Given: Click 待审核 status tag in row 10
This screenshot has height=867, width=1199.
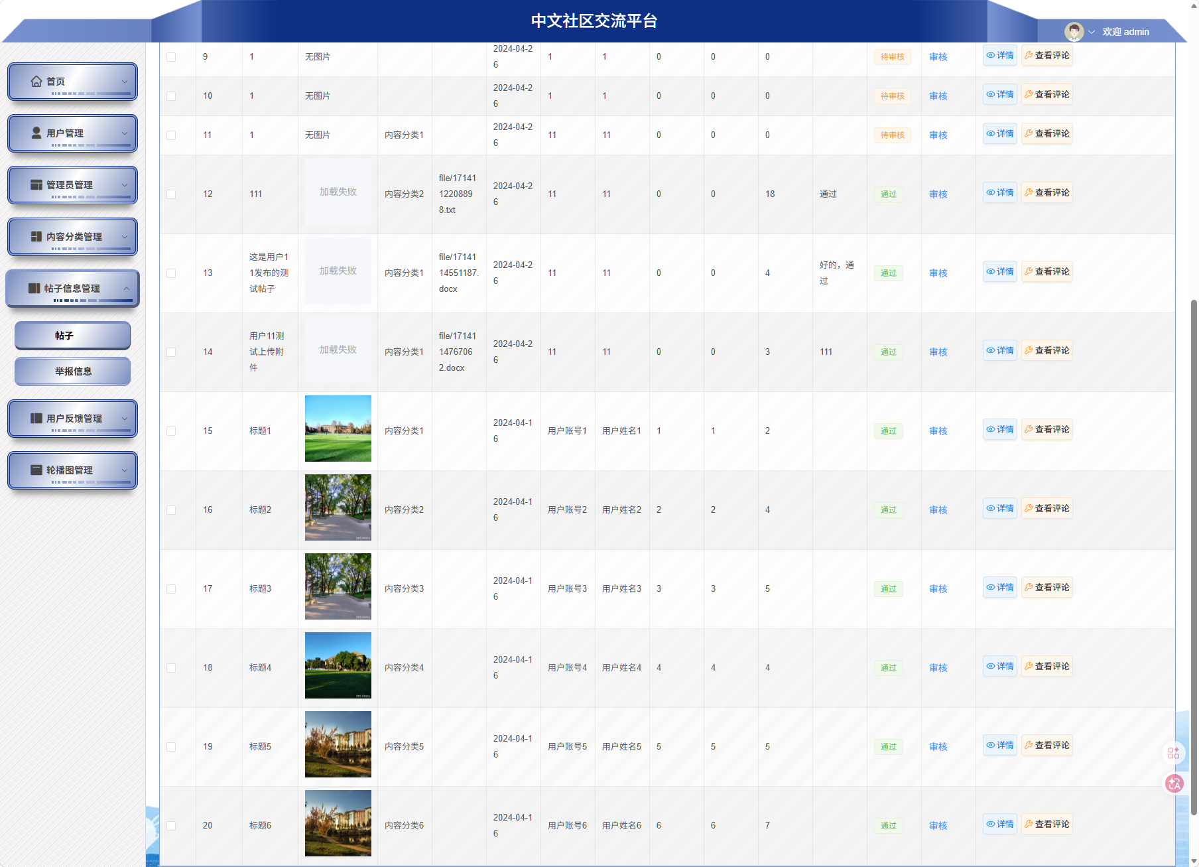Looking at the screenshot, I should (892, 96).
